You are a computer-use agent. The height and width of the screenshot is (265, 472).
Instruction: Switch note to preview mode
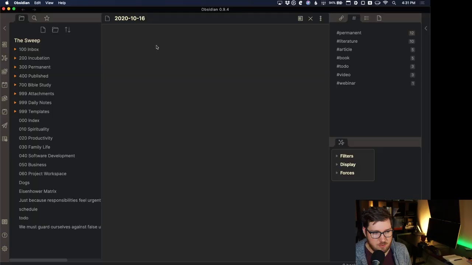pos(300,18)
